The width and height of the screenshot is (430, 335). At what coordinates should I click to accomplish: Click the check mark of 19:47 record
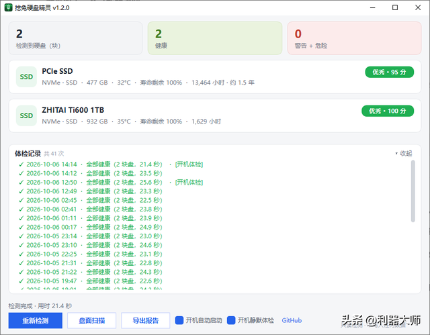(21, 281)
